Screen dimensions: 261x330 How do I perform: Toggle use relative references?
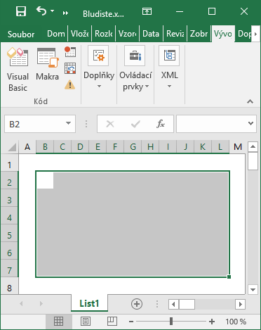point(70,68)
